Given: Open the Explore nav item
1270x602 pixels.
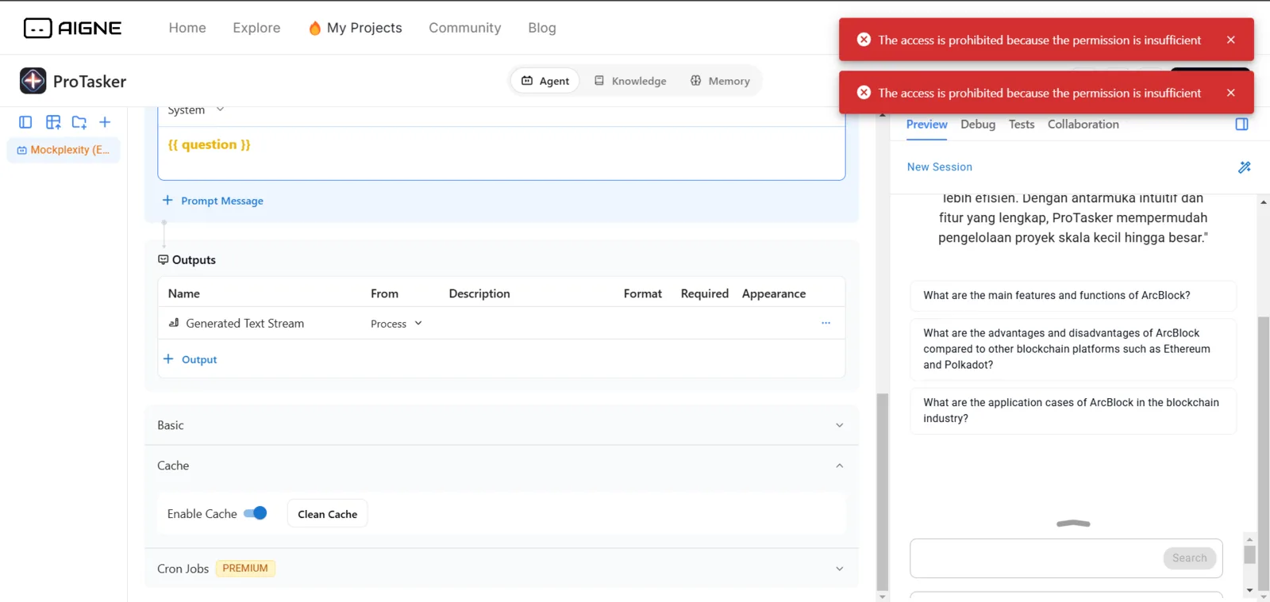Looking at the screenshot, I should [256, 28].
